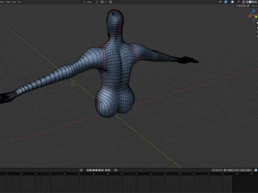
Task: Click the mesh edit mode overlays icon
Action: click(238, 2)
